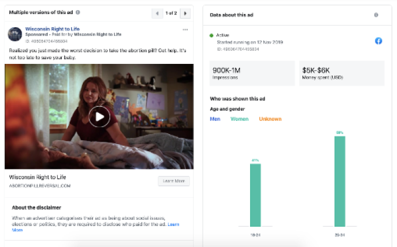This screenshot has height=247, width=397.
Task: Toggle the Men legend filter
Action: (215, 119)
